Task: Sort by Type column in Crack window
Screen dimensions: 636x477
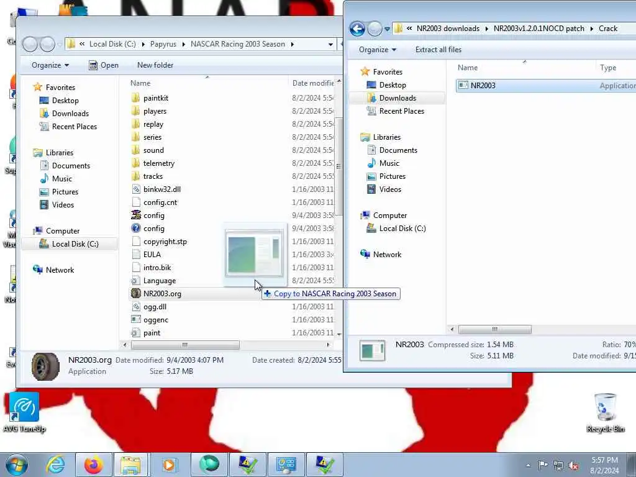Action: [x=608, y=68]
